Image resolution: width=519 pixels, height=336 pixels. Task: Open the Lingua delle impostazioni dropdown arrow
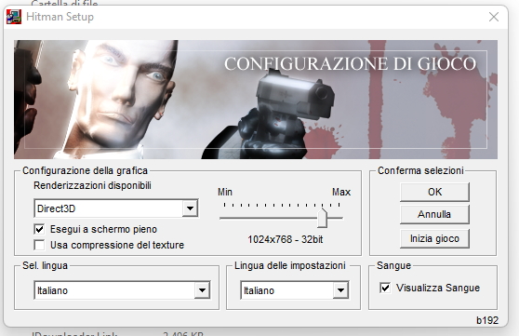[341, 290]
